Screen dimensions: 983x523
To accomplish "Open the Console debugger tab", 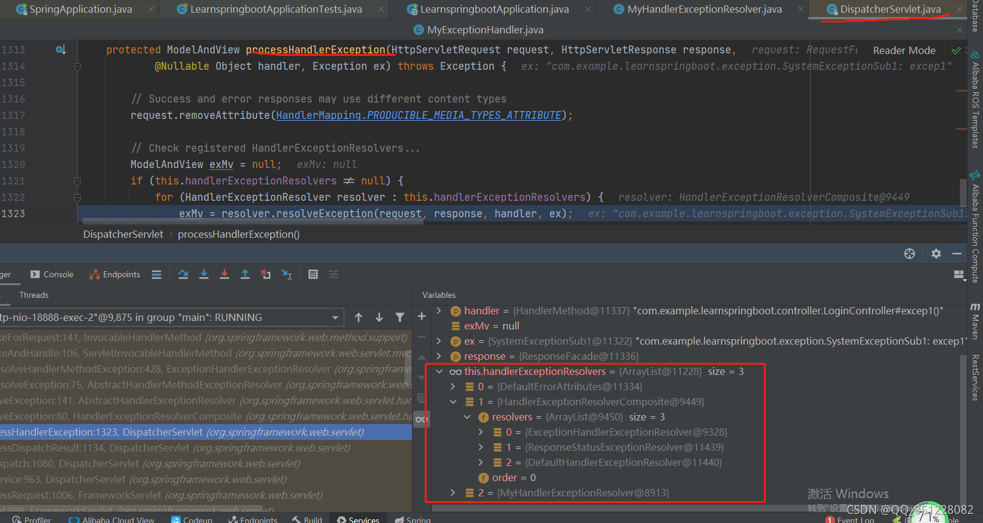I will point(52,274).
